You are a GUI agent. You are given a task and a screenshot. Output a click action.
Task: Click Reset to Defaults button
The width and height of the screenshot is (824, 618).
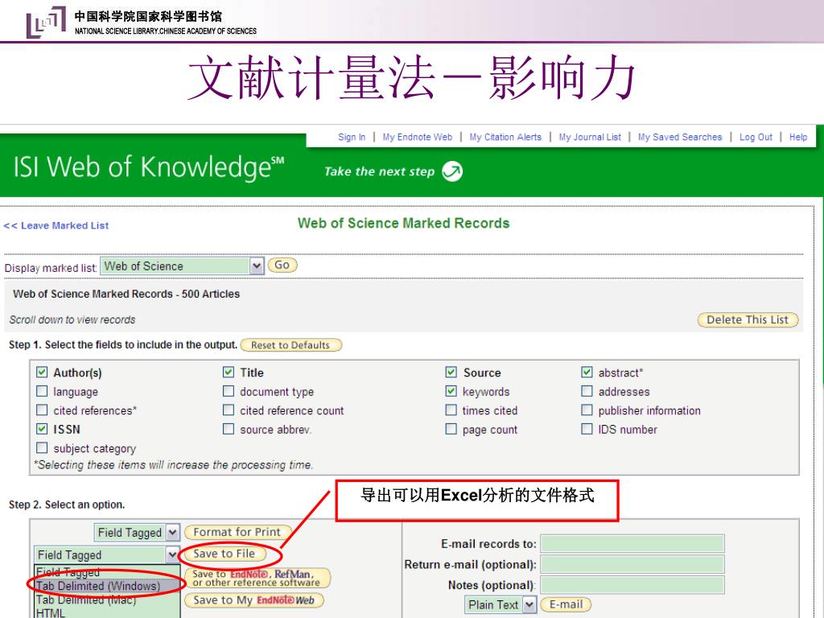[290, 345]
